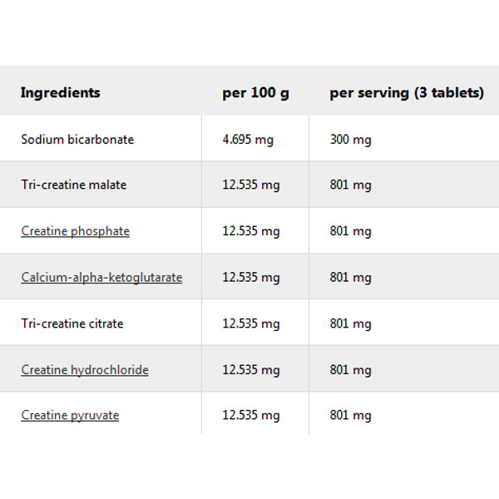
Task: Open the Creatine pyruvate link
Action: [x=70, y=415]
